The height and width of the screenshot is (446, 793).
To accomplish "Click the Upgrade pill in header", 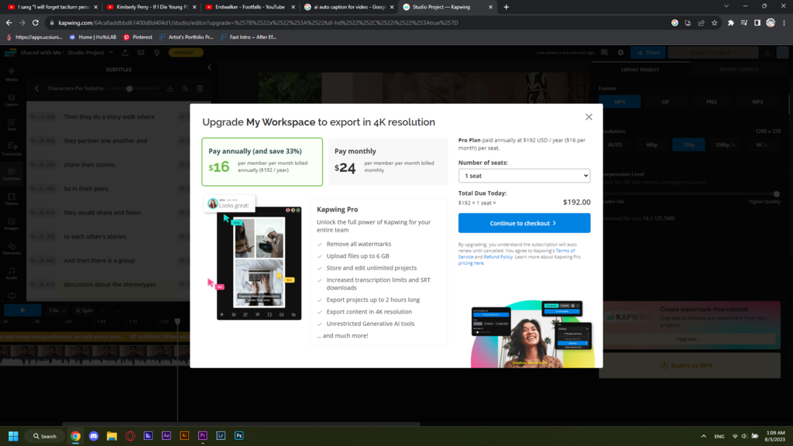I will click(186, 53).
